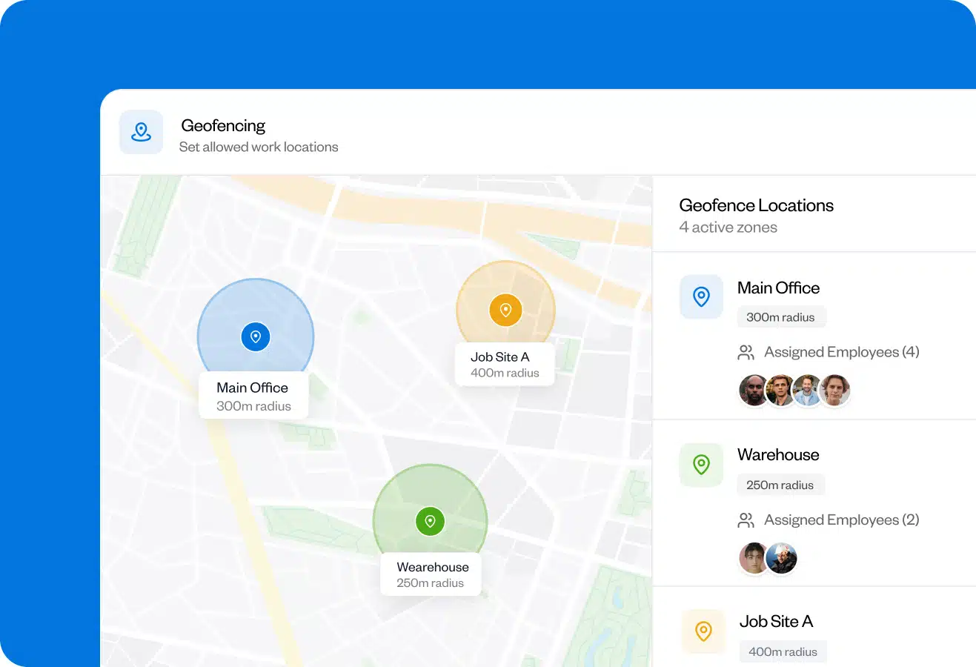Click the Assigned Employees icon under Warehouse
Screen dimensions: 976x667
pyautogui.click(x=746, y=520)
